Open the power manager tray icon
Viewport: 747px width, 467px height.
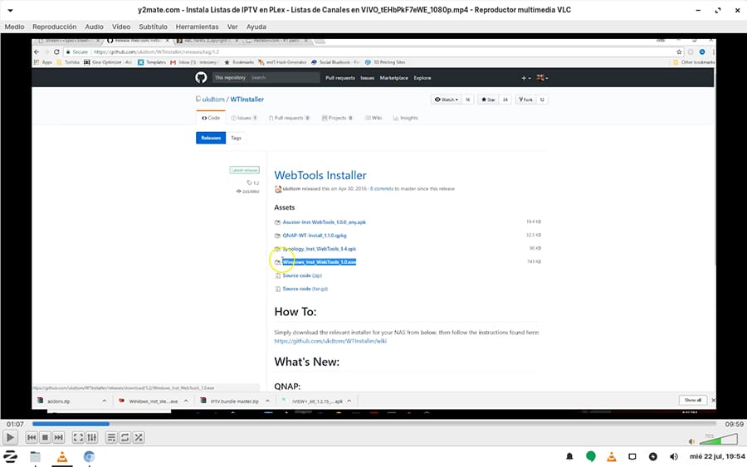coord(653,456)
